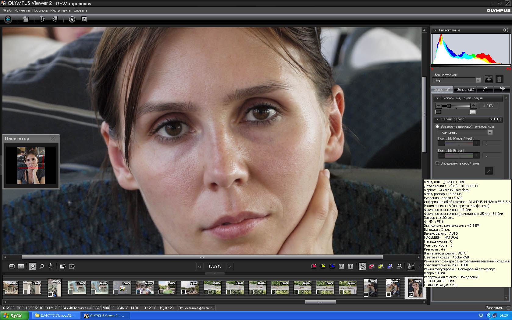Add red mark to image
The image size is (512, 320).
tap(314, 266)
